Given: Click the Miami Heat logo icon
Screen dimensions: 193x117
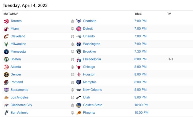Looking at the screenshot, I should (x=6, y=29).
